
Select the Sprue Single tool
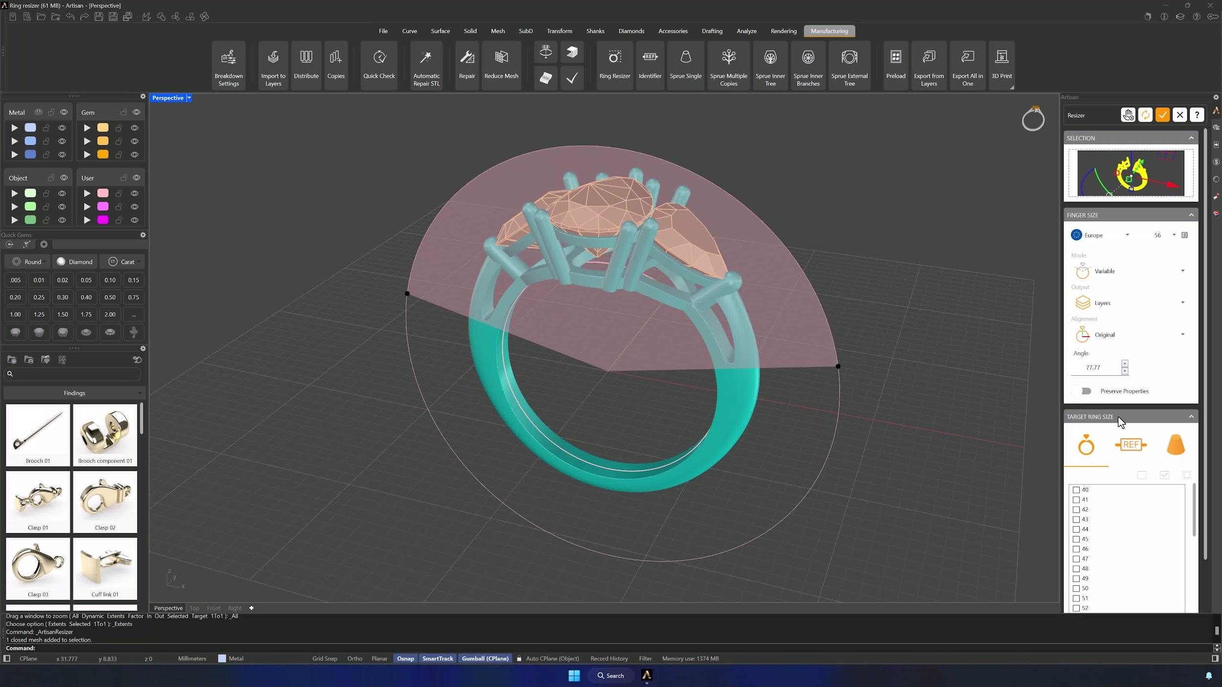click(685, 66)
